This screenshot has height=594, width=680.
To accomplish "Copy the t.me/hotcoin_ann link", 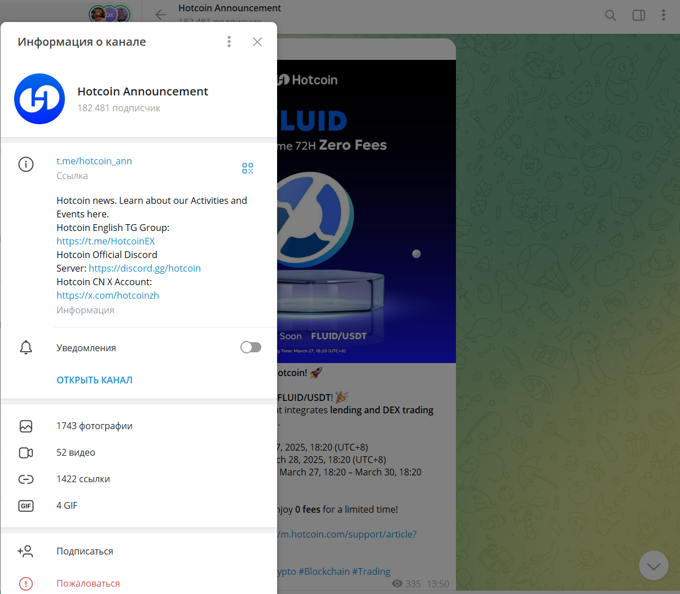I will coord(94,161).
